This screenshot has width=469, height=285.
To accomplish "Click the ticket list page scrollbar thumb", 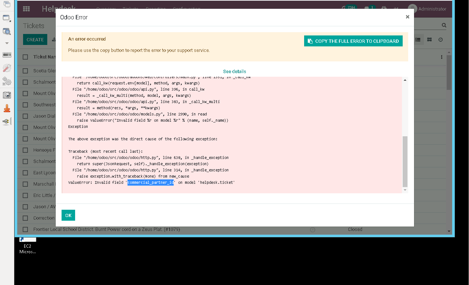I will pos(449,72).
